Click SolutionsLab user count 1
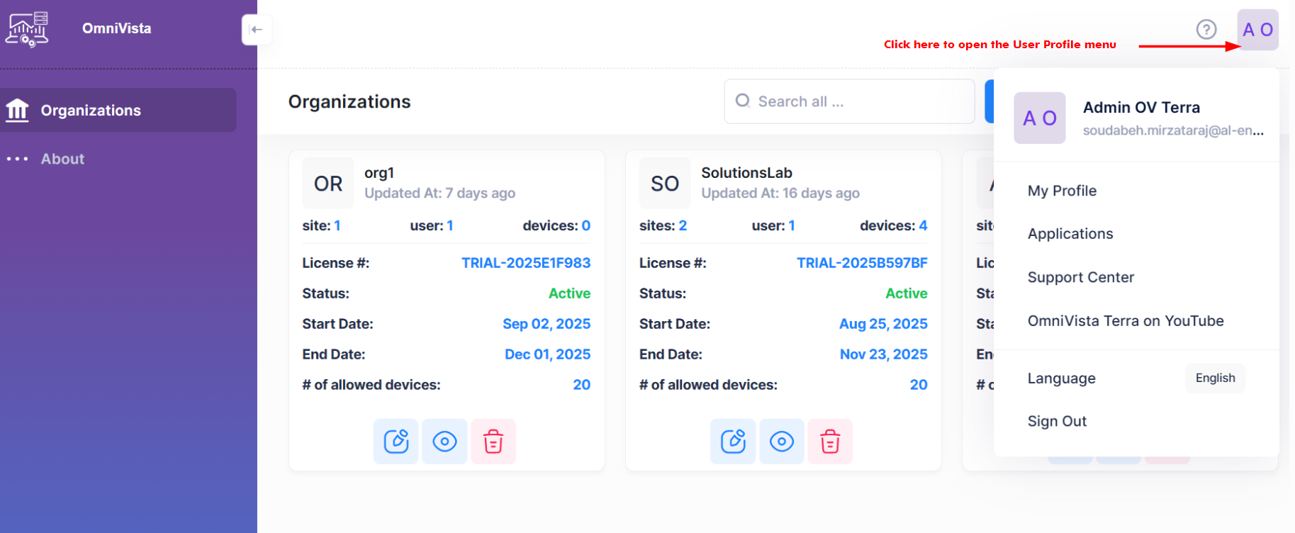 pos(792,225)
